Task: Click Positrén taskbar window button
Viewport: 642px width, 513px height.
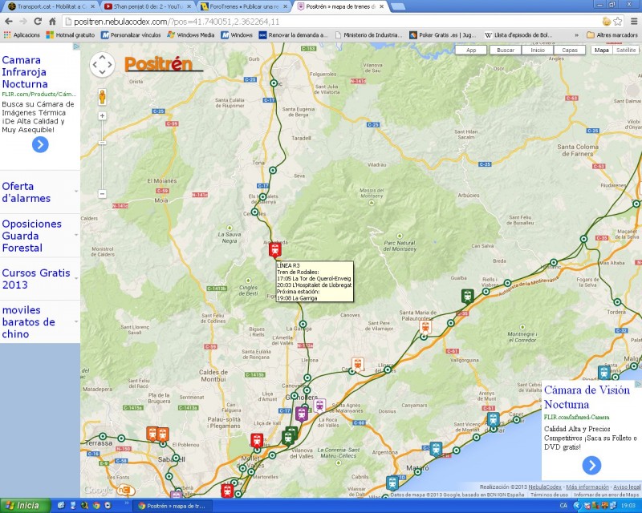Action: point(172,506)
